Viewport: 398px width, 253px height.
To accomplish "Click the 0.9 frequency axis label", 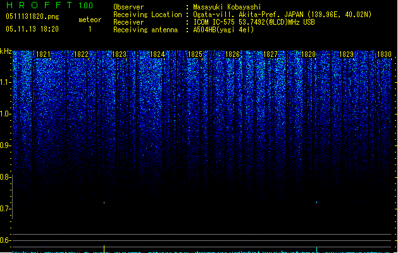I will [x=5, y=145].
